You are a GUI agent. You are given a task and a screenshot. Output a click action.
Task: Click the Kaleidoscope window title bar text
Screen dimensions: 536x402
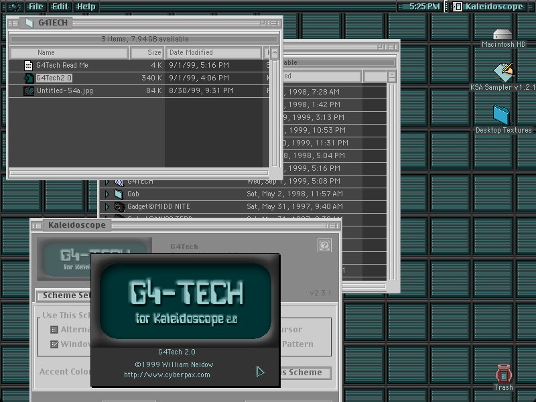(x=77, y=225)
